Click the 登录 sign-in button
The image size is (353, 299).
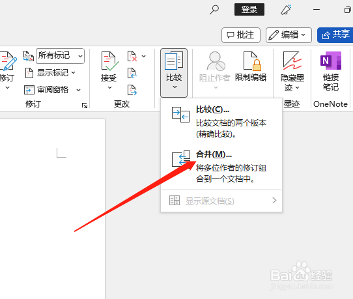tap(249, 10)
